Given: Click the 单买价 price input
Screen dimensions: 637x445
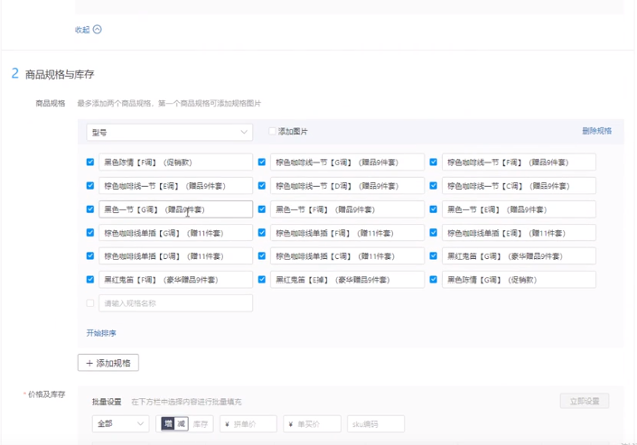Looking at the screenshot, I should (x=312, y=423).
